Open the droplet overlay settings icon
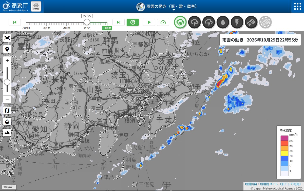The width and height of the screenshot is (304, 191). pos(7,121)
